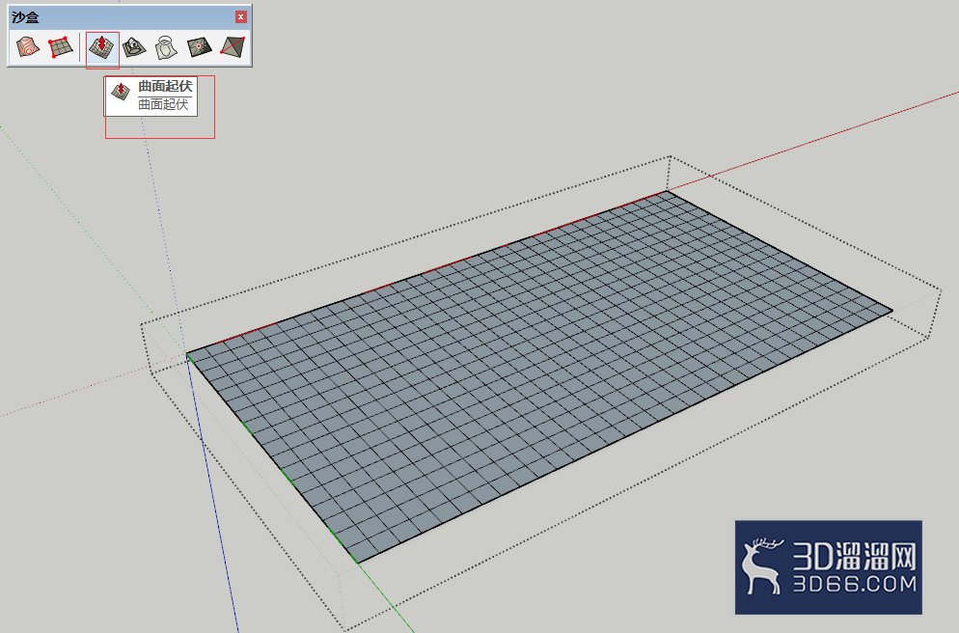Click the deer logo in the watermark
The height and width of the screenshot is (633, 959).
[763, 566]
